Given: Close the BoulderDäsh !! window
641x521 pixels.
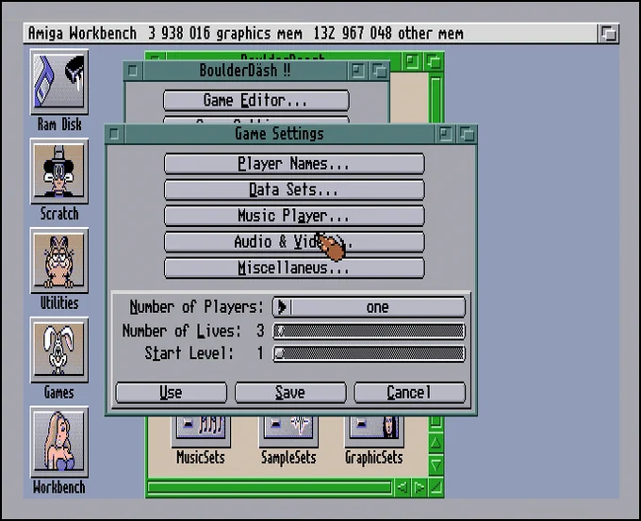Looking at the screenshot, I should [x=133, y=71].
